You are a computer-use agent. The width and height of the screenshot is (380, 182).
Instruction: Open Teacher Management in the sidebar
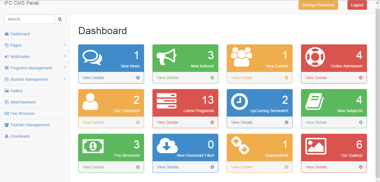(30, 125)
